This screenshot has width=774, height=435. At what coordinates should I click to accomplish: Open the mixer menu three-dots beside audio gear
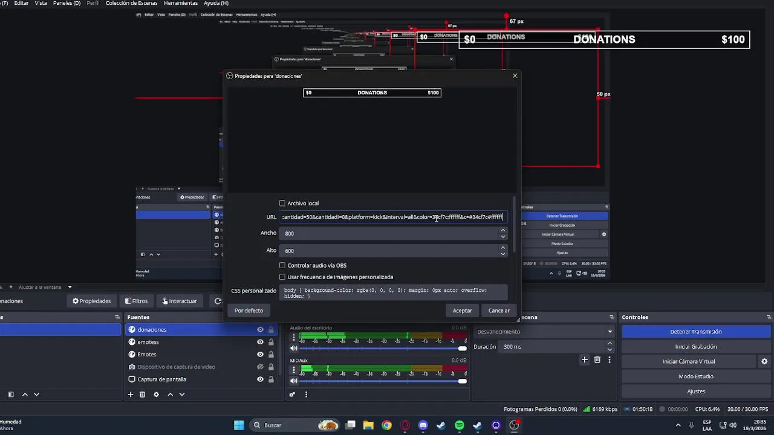pyautogui.click(x=306, y=395)
